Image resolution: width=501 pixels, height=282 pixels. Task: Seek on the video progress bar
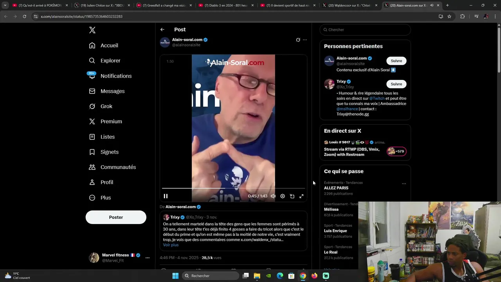(x=233, y=188)
